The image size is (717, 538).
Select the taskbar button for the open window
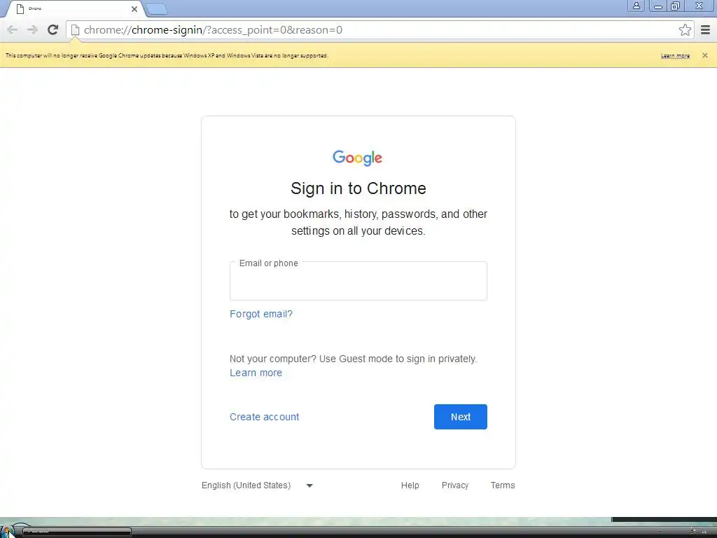77,532
